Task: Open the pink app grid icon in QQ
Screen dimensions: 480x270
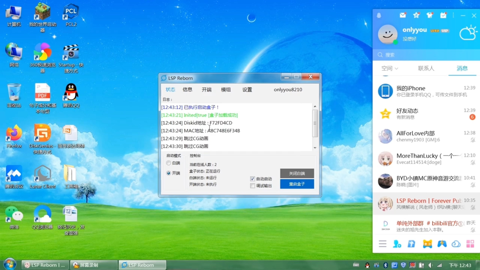Action: point(470,244)
